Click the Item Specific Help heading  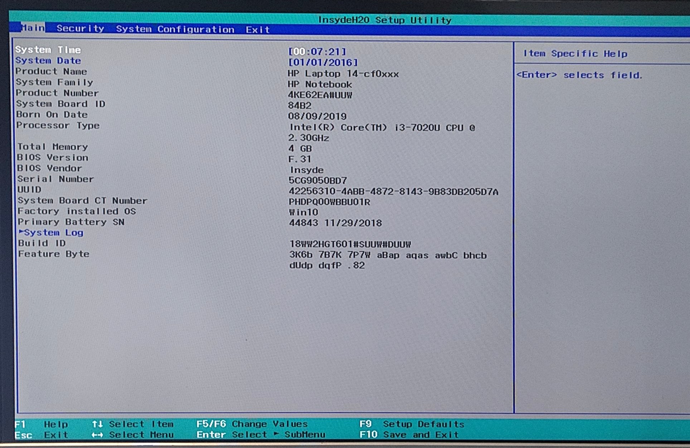point(575,54)
